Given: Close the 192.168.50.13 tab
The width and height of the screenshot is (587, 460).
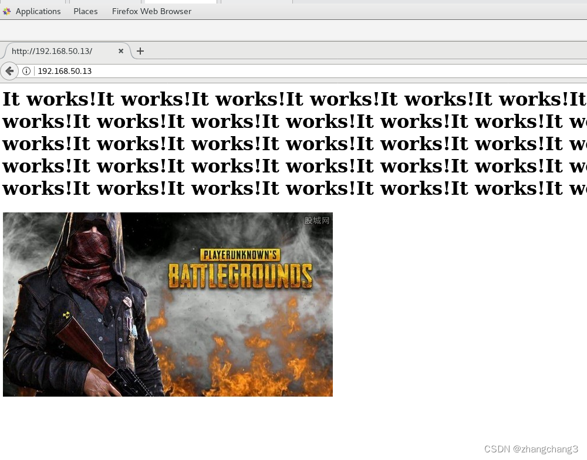Looking at the screenshot, I should click(121, 51).
